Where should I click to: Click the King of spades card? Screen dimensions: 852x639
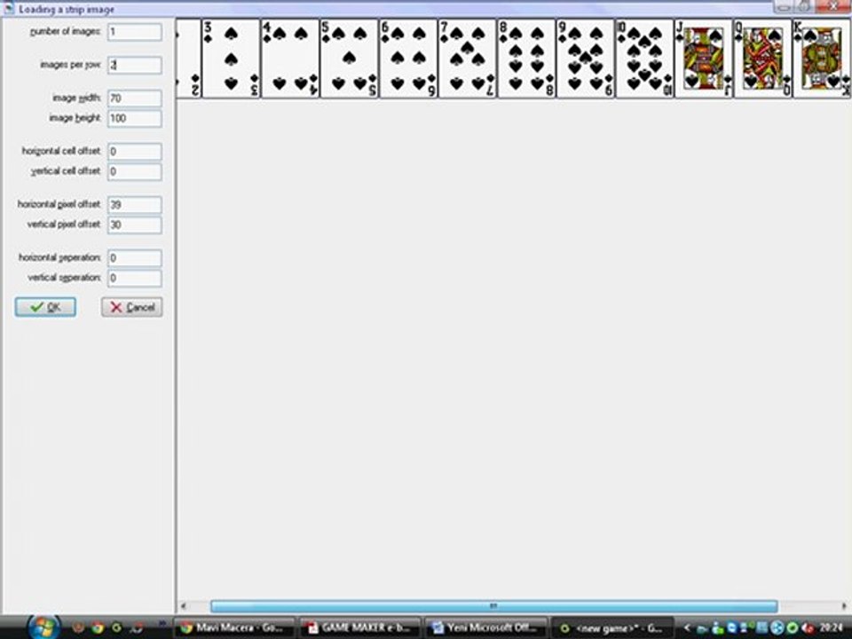822,59
